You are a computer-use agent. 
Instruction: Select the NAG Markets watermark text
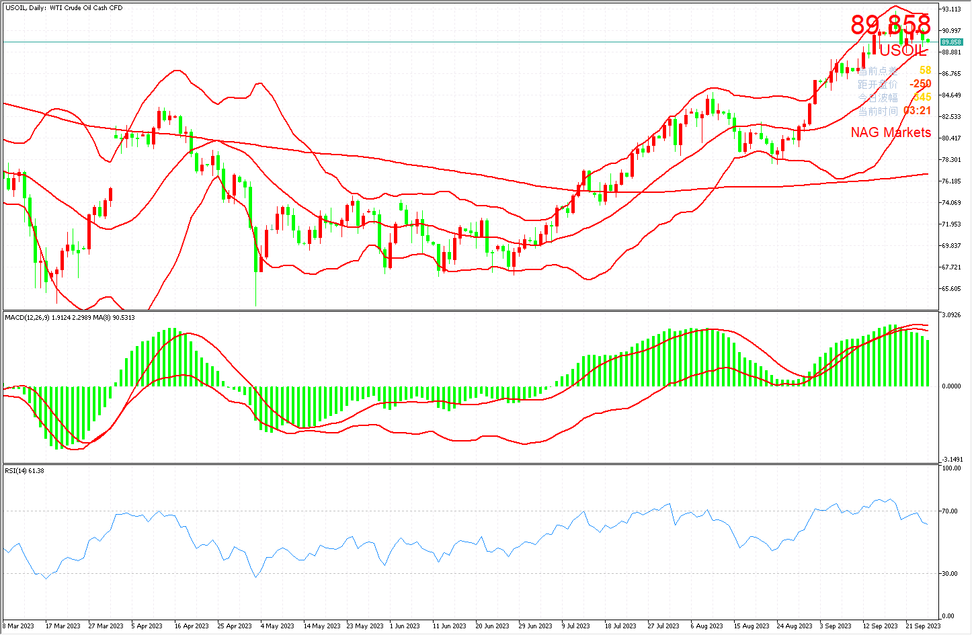(891, 132)
